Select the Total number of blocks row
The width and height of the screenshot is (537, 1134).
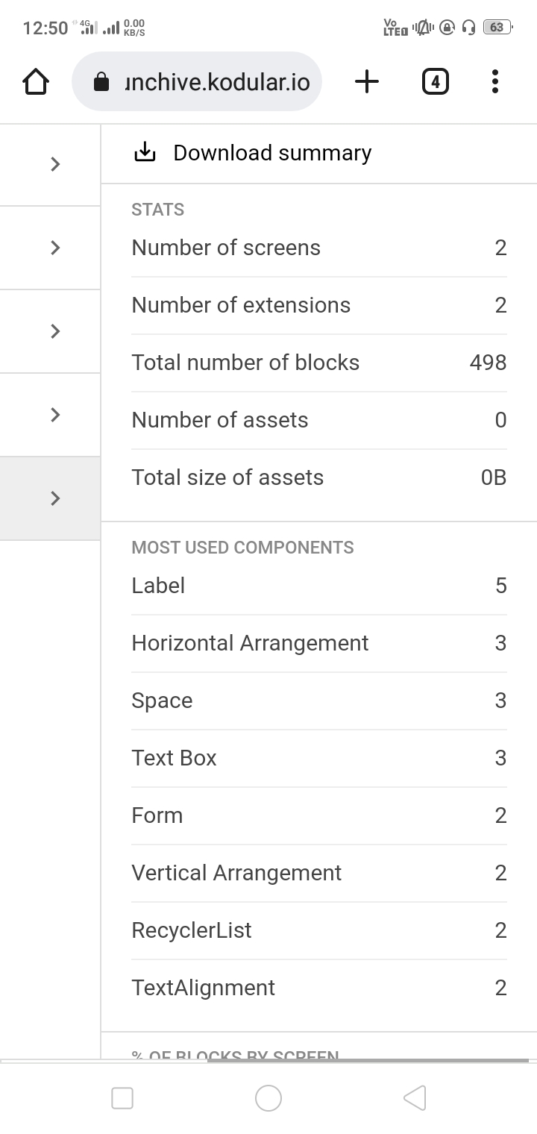pyautogui.click(x=318, y=363)
